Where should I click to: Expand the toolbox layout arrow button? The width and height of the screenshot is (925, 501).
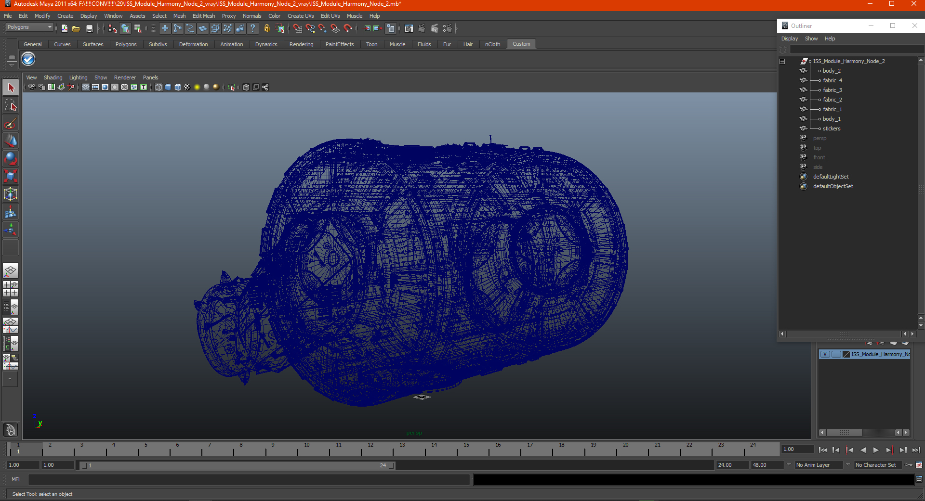click(x=10, y=379)
